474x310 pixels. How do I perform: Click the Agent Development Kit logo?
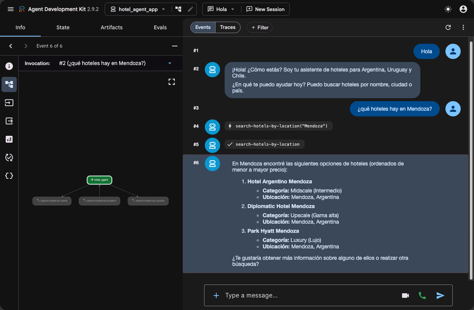pos(22,9)
